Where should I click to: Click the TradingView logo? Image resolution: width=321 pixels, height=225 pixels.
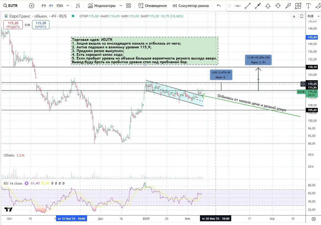8,210
